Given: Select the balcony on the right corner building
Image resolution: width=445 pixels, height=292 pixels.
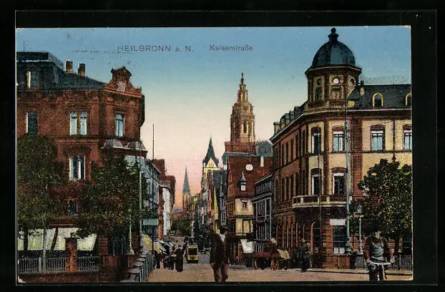Looking at the screenshot, I should pos(320,202).
